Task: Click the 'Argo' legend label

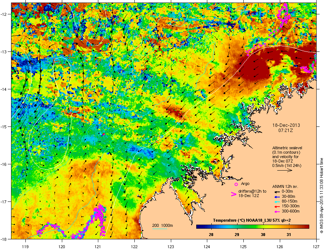Action: [x=245, y=183]
